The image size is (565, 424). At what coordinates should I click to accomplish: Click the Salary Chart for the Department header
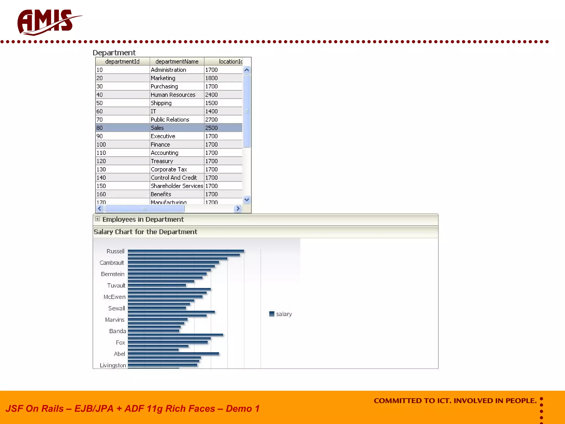145,232
